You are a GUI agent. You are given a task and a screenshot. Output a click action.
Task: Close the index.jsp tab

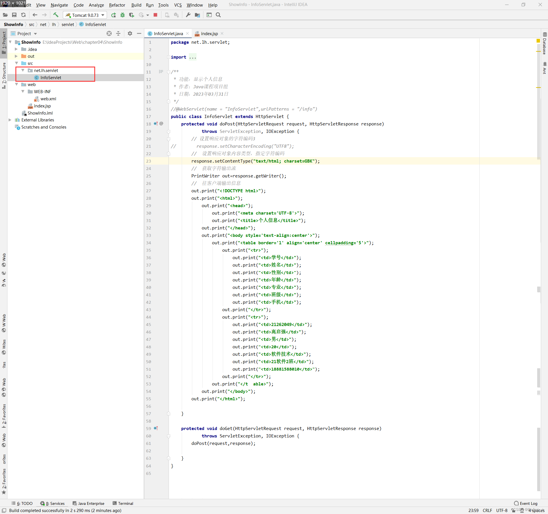[222, 33]
